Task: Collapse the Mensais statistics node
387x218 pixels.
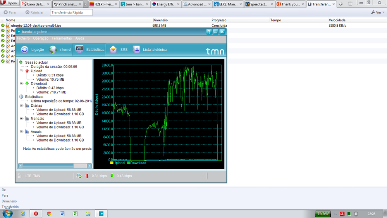Action: tap(21, 118)
